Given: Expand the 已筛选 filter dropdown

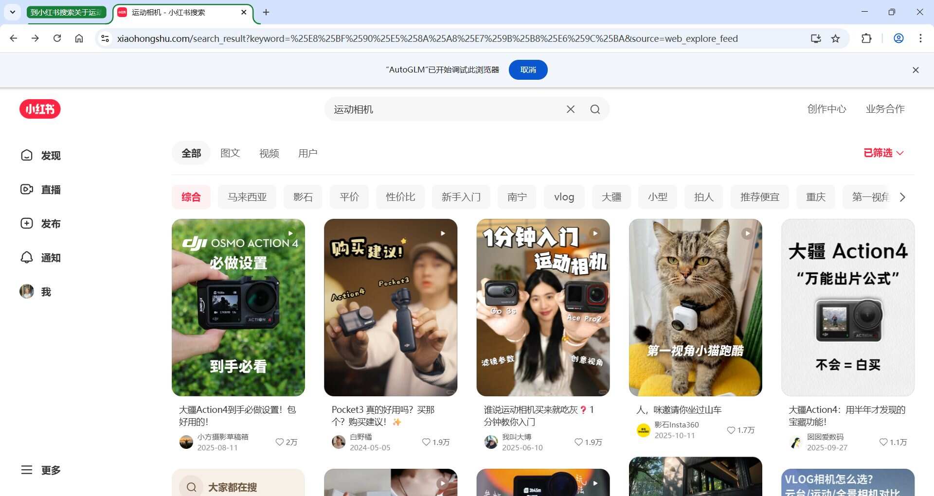Looking at the screenshot, I should coord(883,153).
